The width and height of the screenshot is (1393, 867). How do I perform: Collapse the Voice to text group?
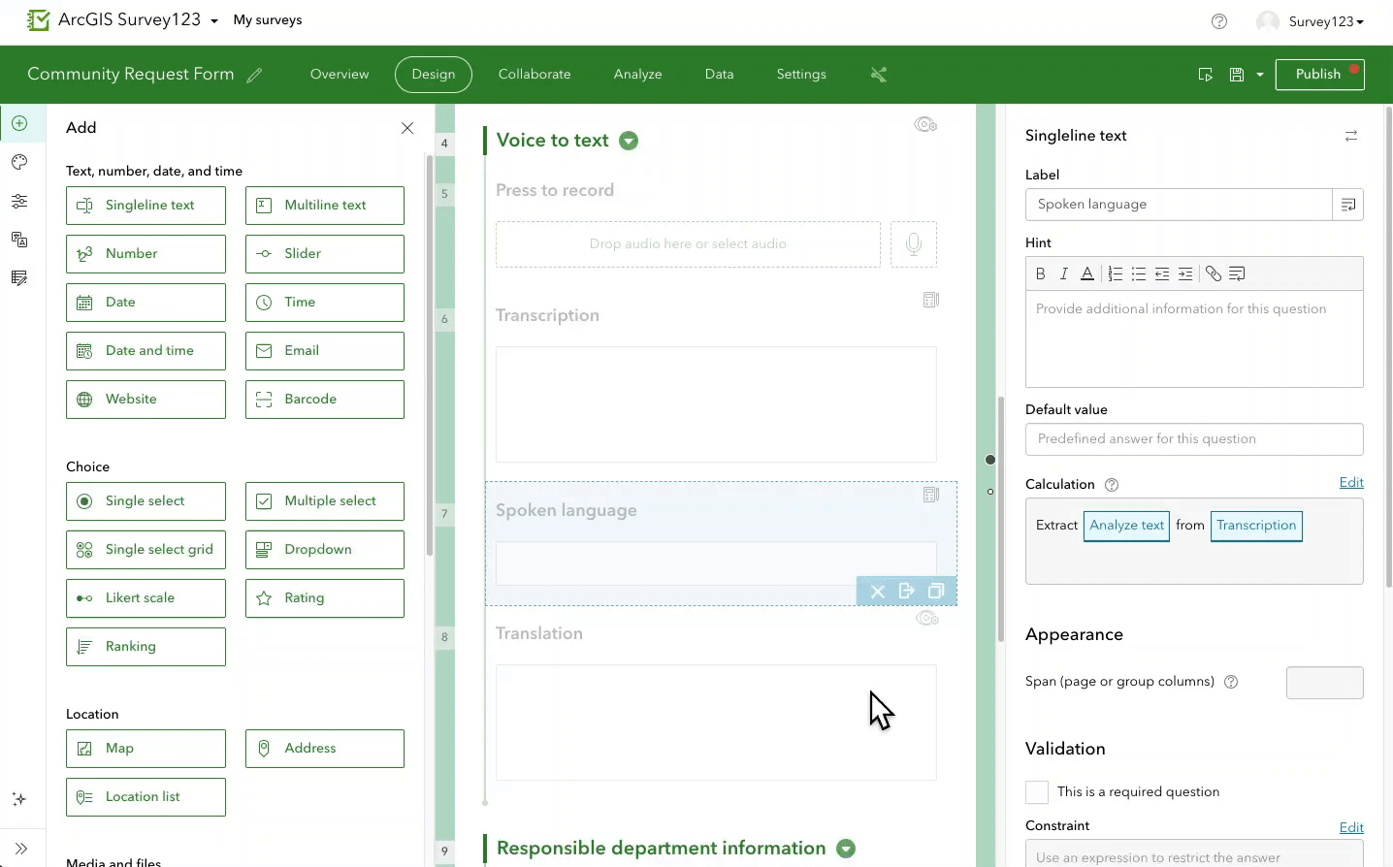(x=628, y=140)
